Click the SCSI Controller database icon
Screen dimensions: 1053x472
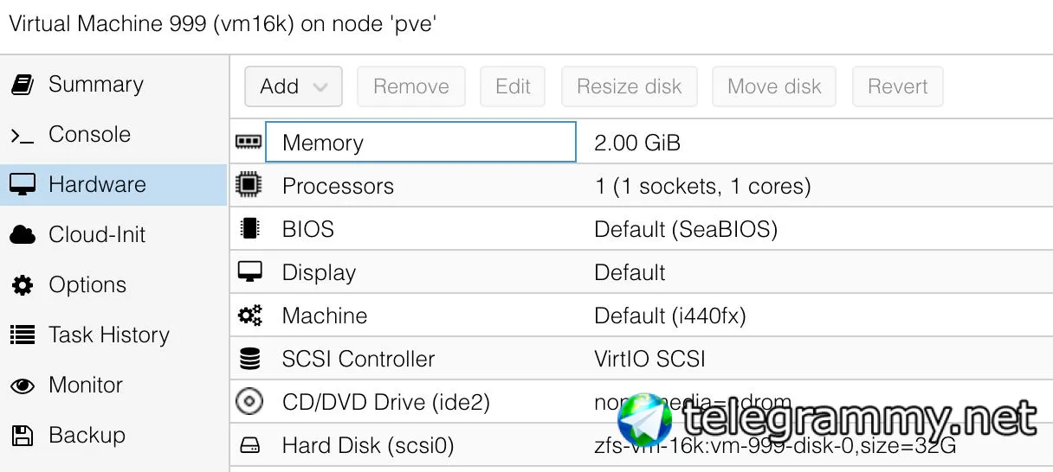(x=249, y=359)
